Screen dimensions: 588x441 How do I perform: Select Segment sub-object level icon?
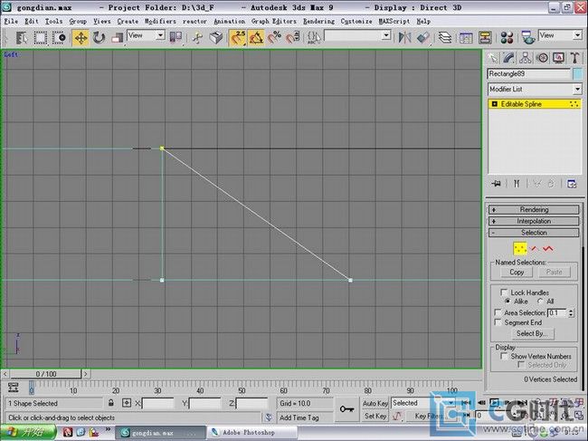(x=535, y=248)
